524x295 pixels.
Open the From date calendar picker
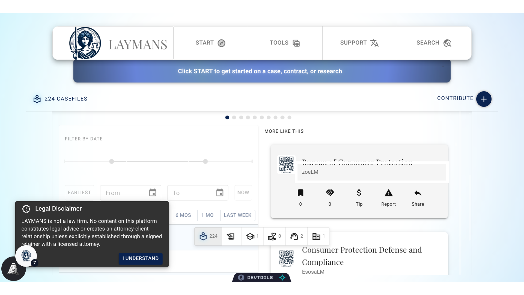153,193
